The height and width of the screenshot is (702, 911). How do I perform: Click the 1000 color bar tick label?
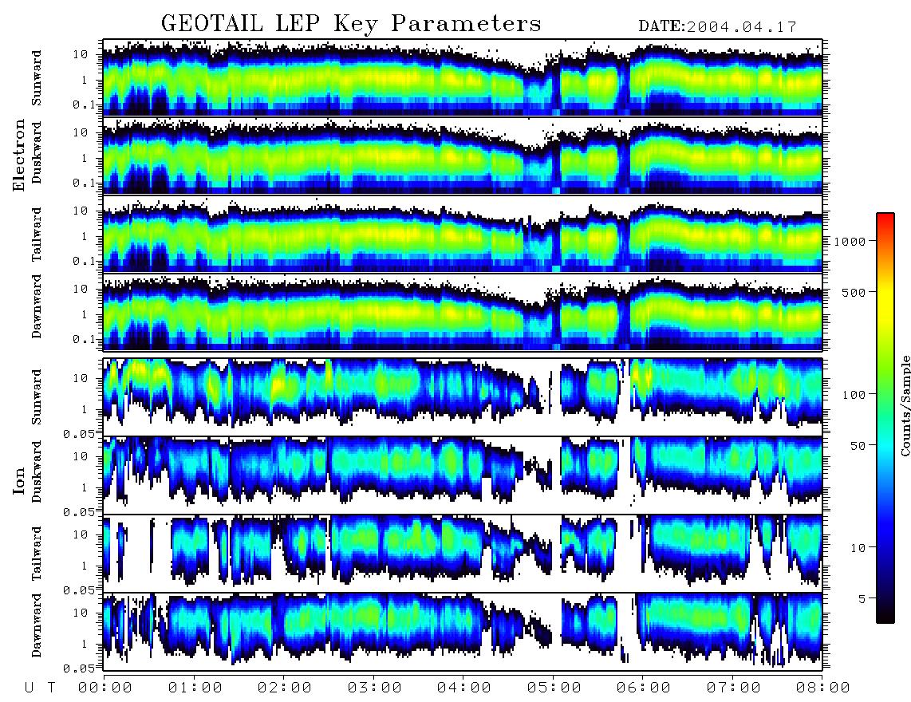tap(850, 241)
